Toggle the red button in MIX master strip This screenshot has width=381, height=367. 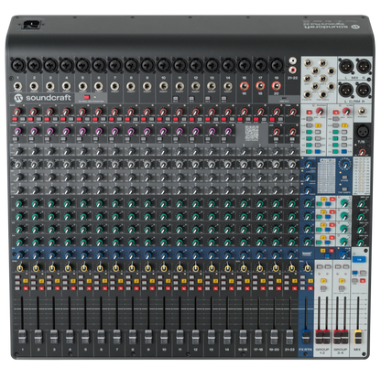[363, 281]
